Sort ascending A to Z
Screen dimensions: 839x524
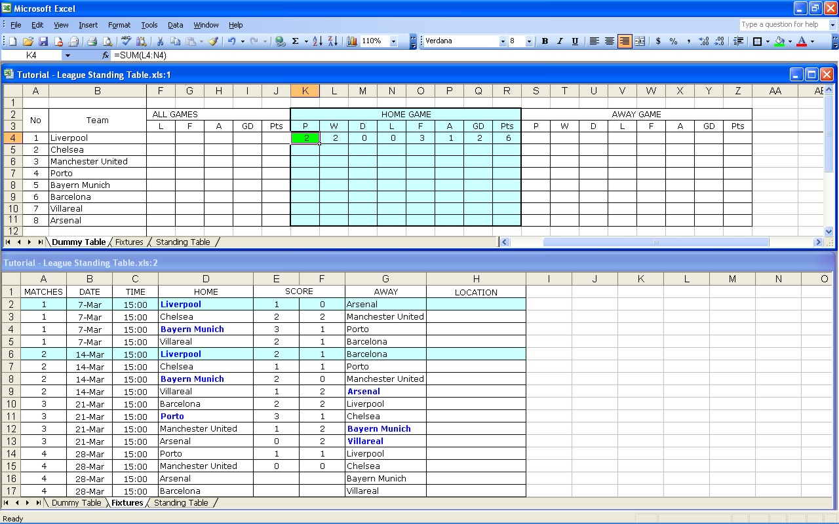point(317,41)
